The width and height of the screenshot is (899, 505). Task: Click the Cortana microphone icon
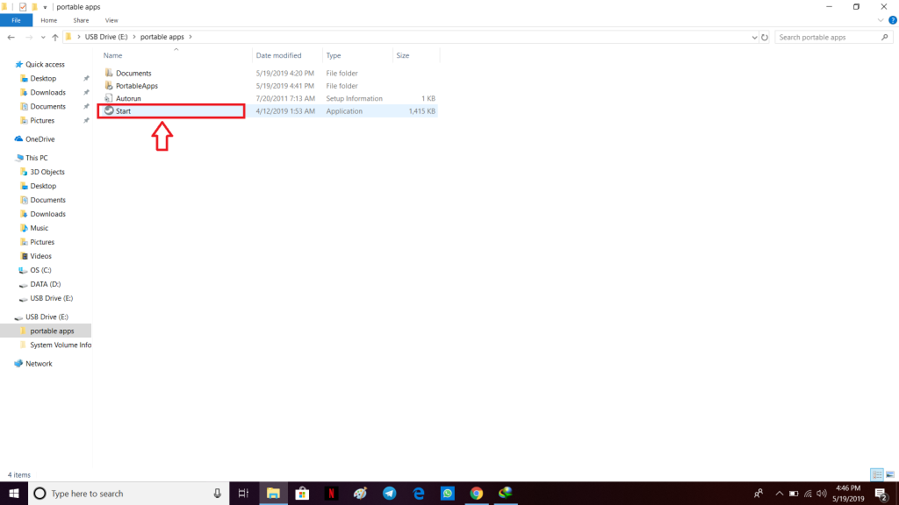pyautogui.click(x=218, y=493)
